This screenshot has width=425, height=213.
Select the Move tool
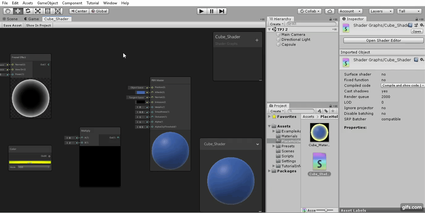pos(18,11)
